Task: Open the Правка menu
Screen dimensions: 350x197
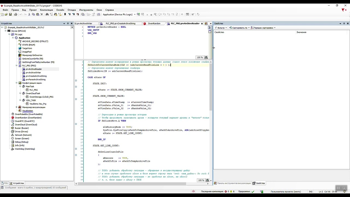Action: [15, 10]
